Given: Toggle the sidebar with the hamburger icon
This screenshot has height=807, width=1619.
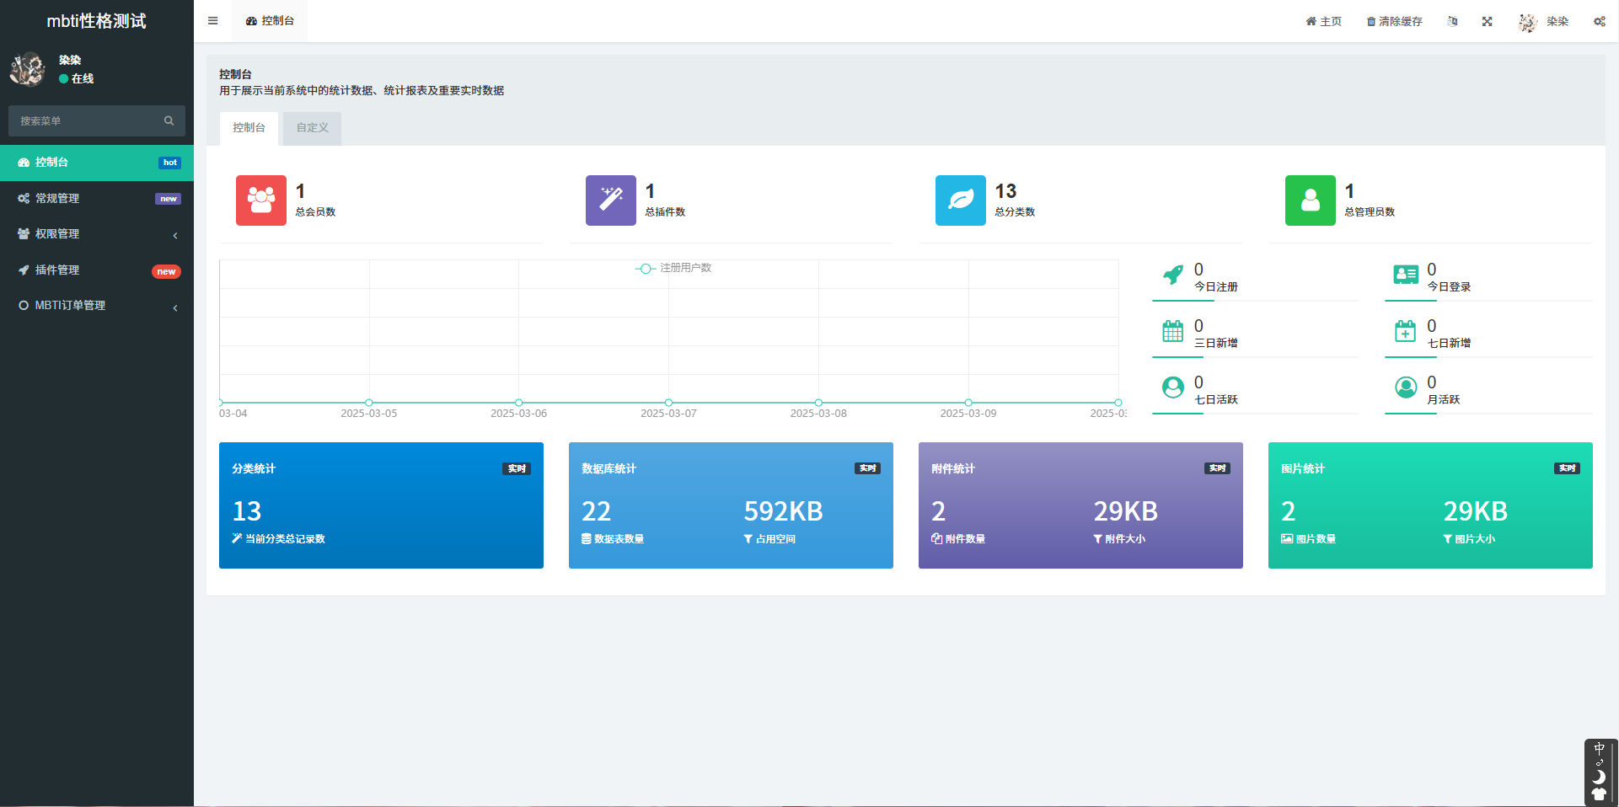Looking at the screenshot, I should [212, 21].
